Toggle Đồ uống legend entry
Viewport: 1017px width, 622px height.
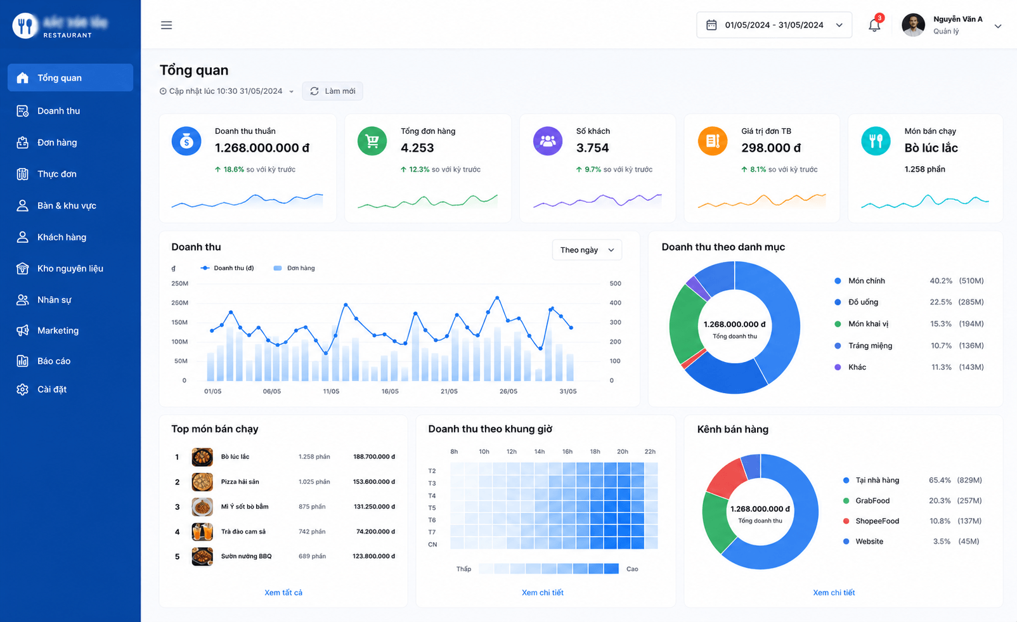[x=857, y=302]
